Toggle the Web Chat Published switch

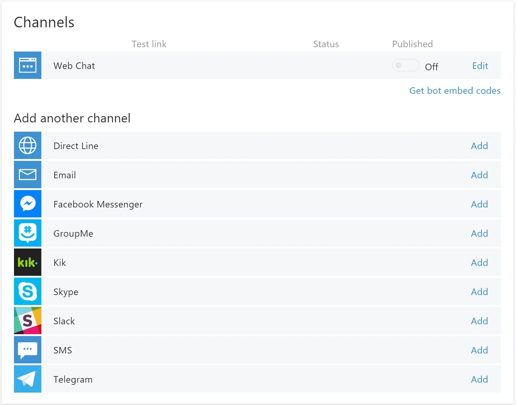click(x=406, y=66)
